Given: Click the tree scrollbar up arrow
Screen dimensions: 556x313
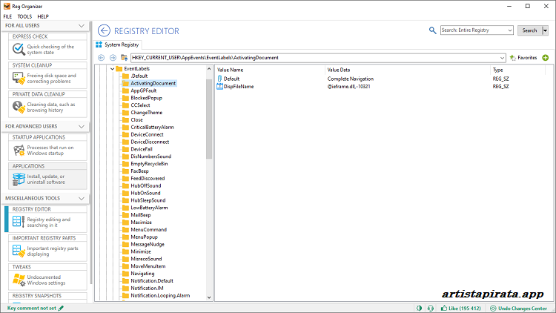Looking at the screenshot, I should tap(209, 69).
